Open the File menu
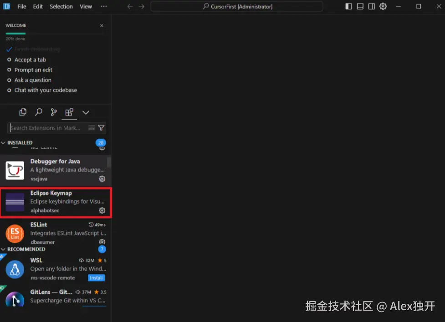 tap(21, 6)
